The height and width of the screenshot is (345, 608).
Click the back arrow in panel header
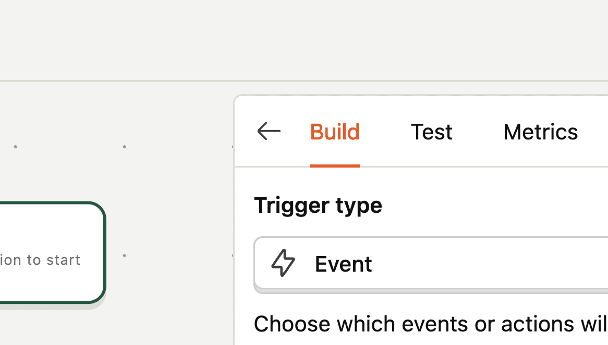pos(269,131)
